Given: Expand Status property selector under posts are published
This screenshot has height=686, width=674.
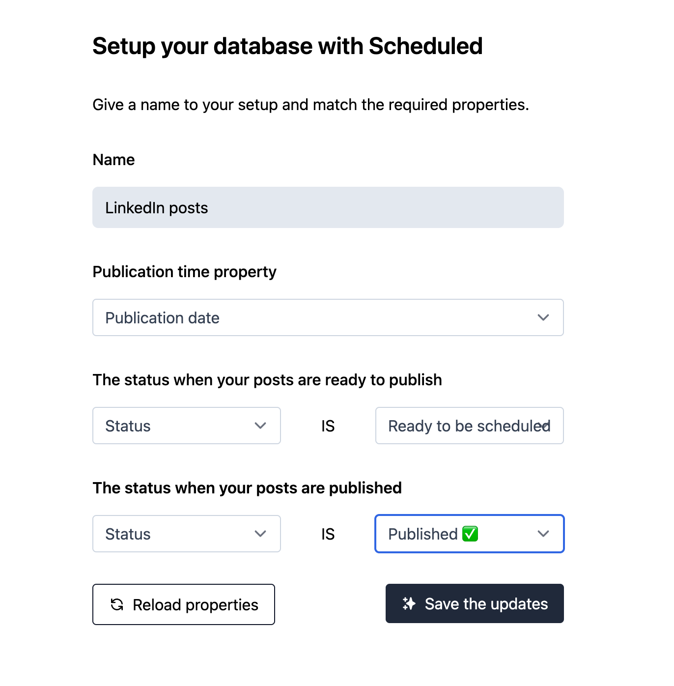Looking at the screenshot, I should pos(186,534).
